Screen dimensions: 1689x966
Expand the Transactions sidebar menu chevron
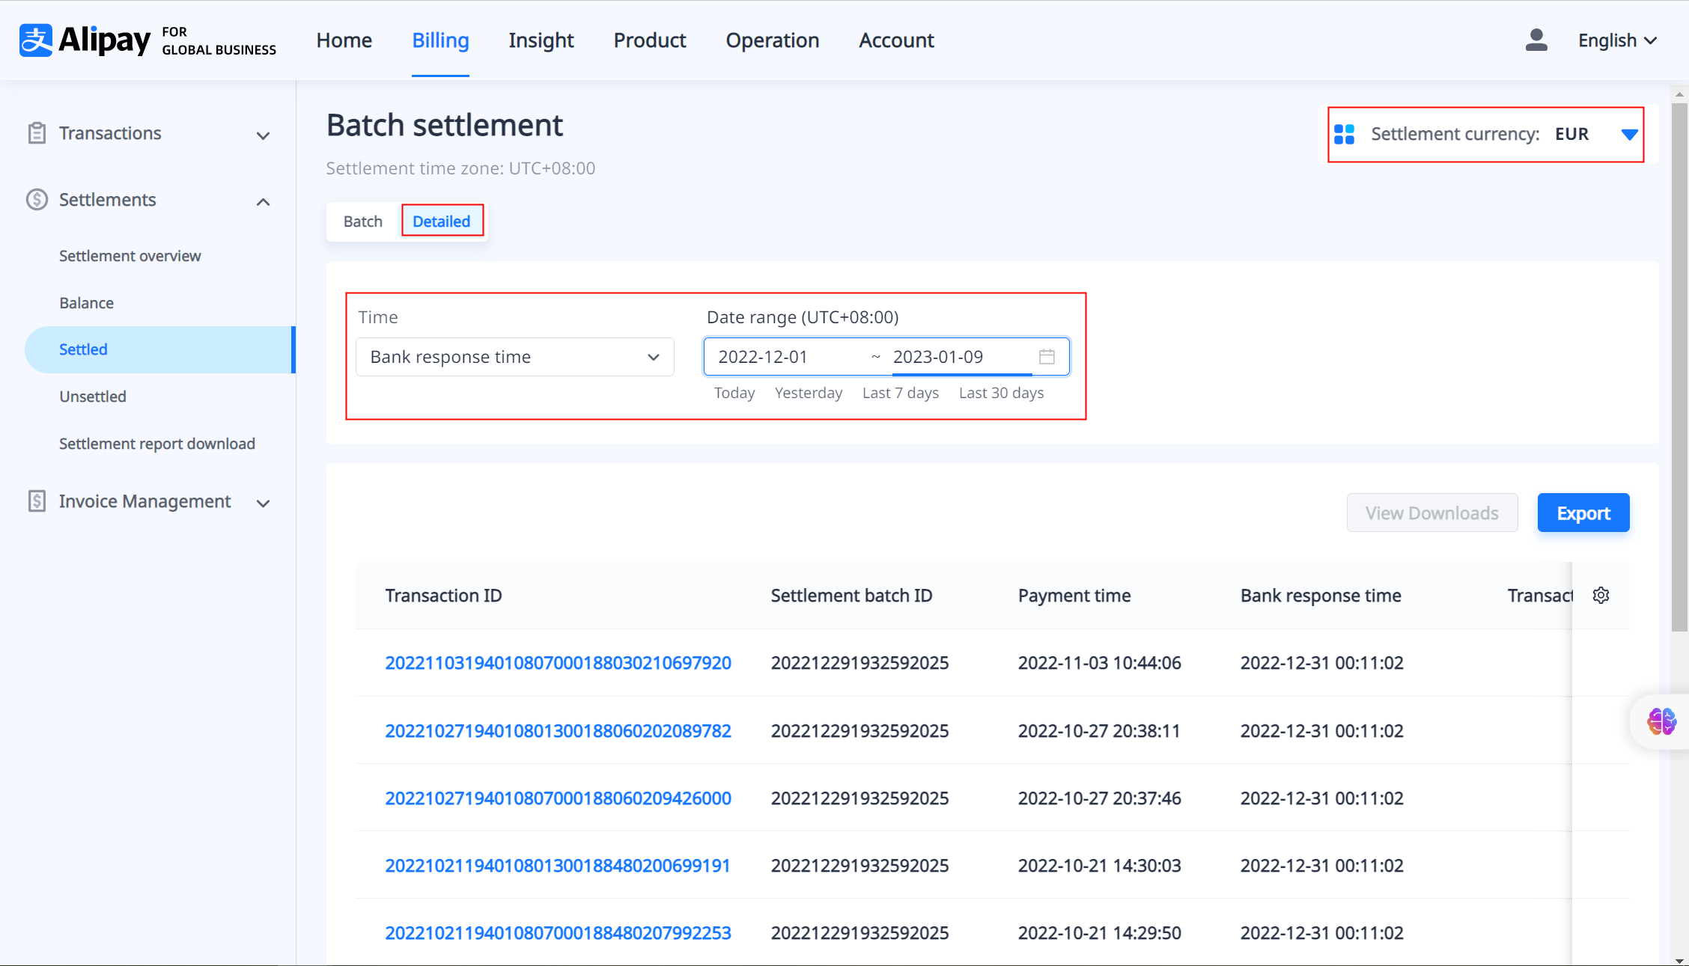click(263, 135)
